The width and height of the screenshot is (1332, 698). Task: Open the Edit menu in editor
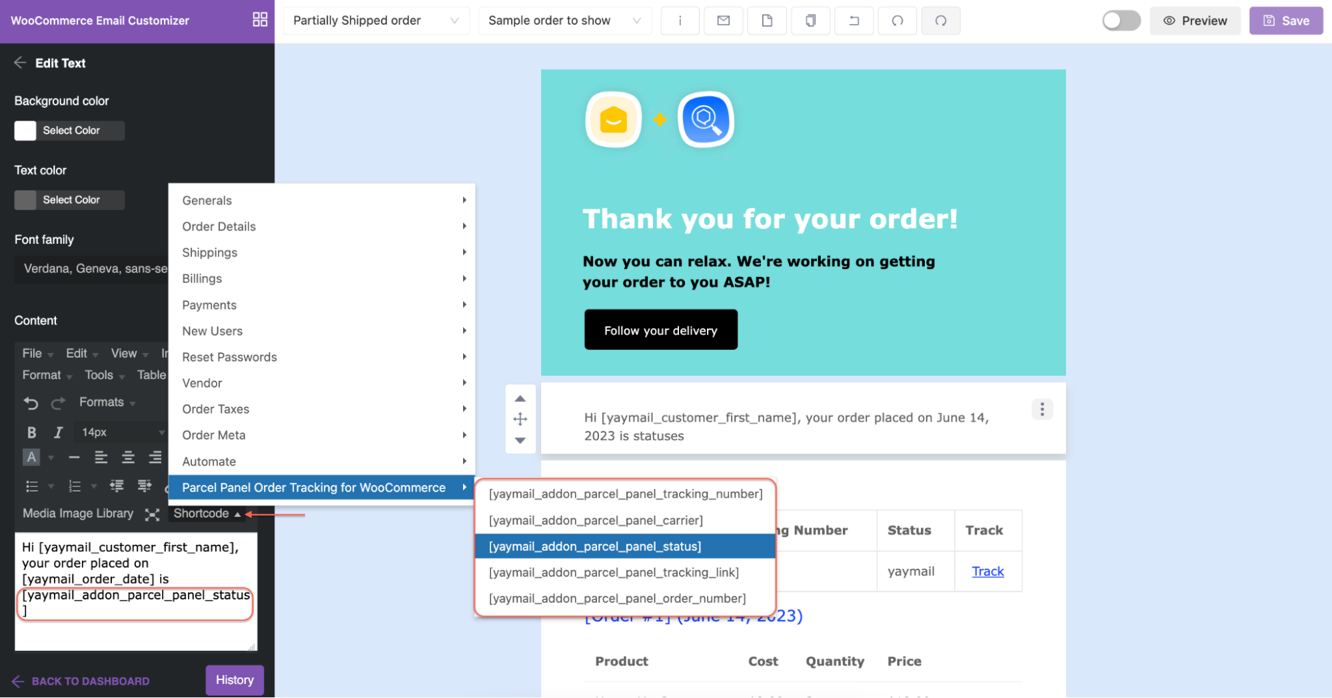tap(81, 354)
